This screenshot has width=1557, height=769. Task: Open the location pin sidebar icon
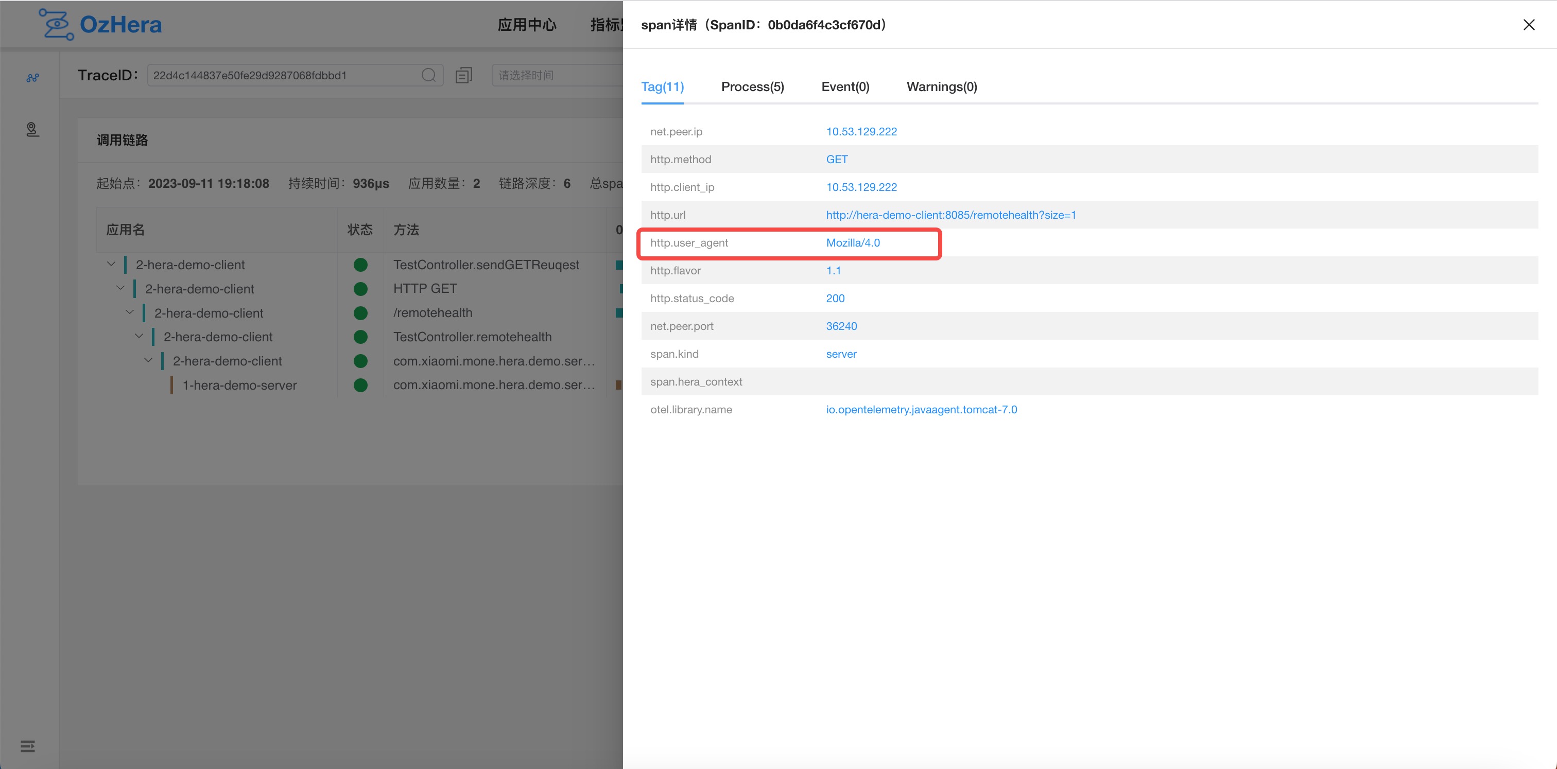point(32,129)
